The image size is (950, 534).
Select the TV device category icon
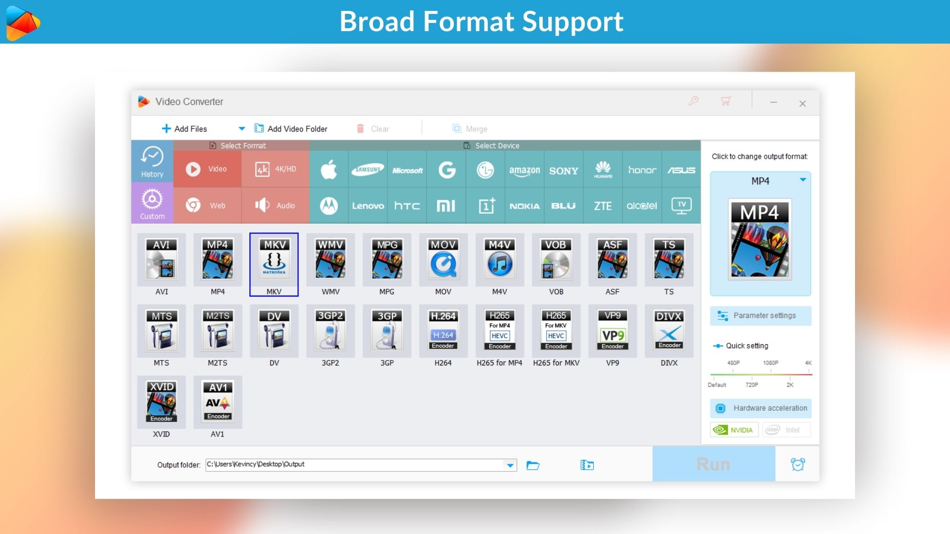681,206
